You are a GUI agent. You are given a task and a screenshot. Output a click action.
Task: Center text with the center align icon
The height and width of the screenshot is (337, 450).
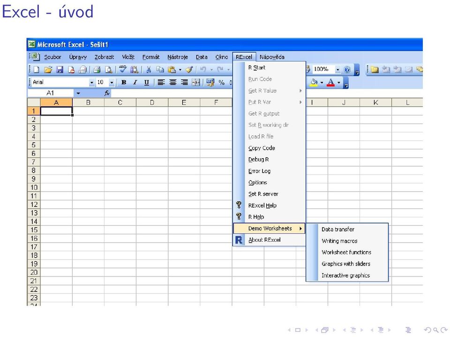[173, 82]
